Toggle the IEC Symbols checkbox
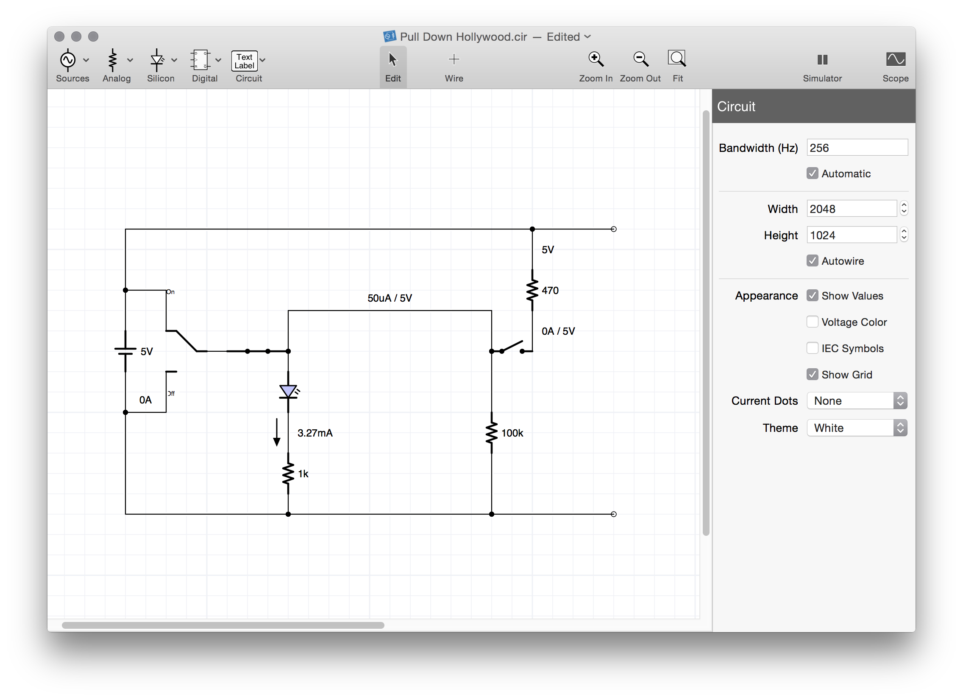 coord(812,348)
